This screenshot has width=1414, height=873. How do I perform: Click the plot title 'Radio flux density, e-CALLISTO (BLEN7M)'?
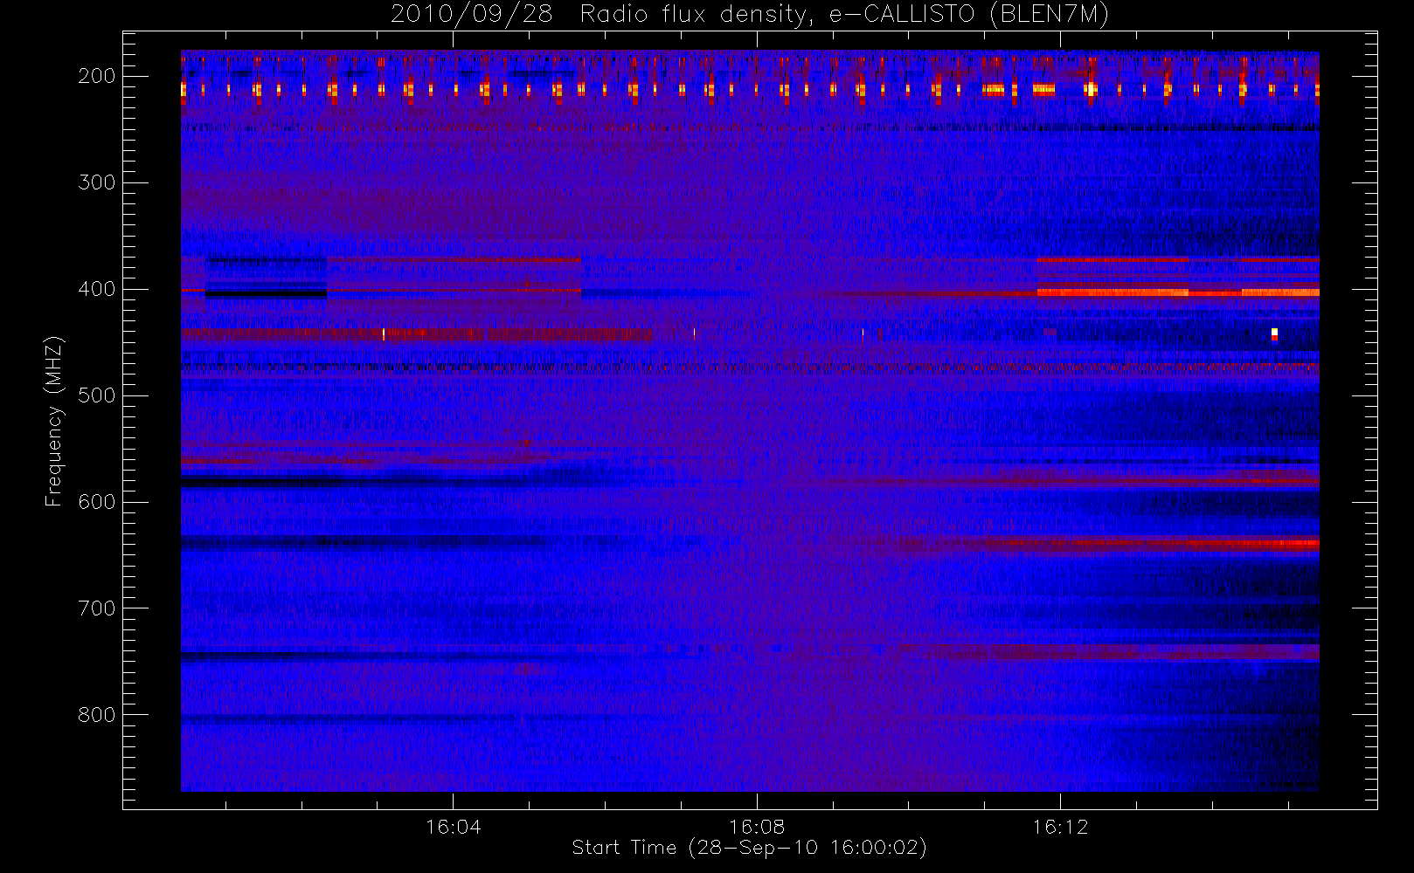pos(844,15)
